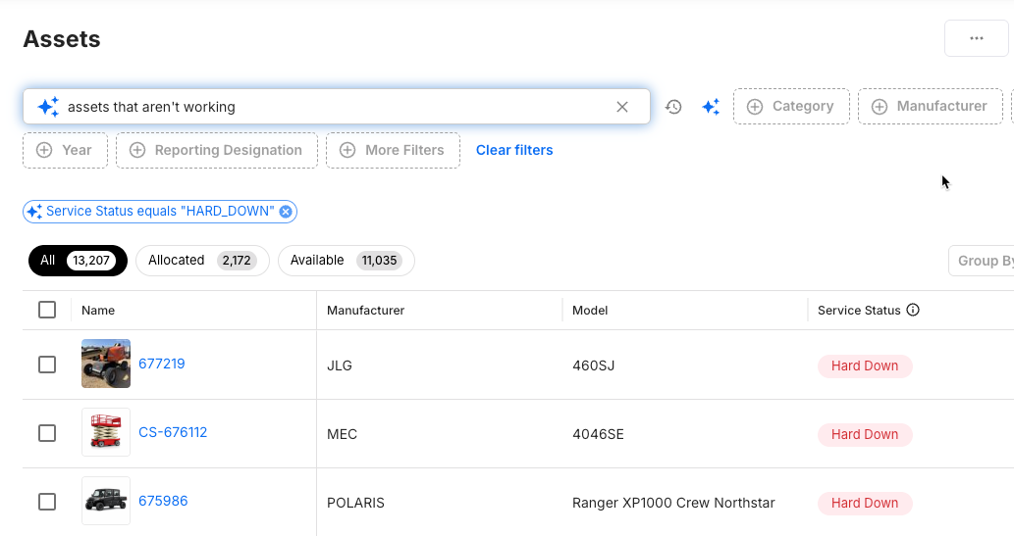Viewport: 1014px width, 536px height.
Task: Click the Service Status column header
Action: 859,310
